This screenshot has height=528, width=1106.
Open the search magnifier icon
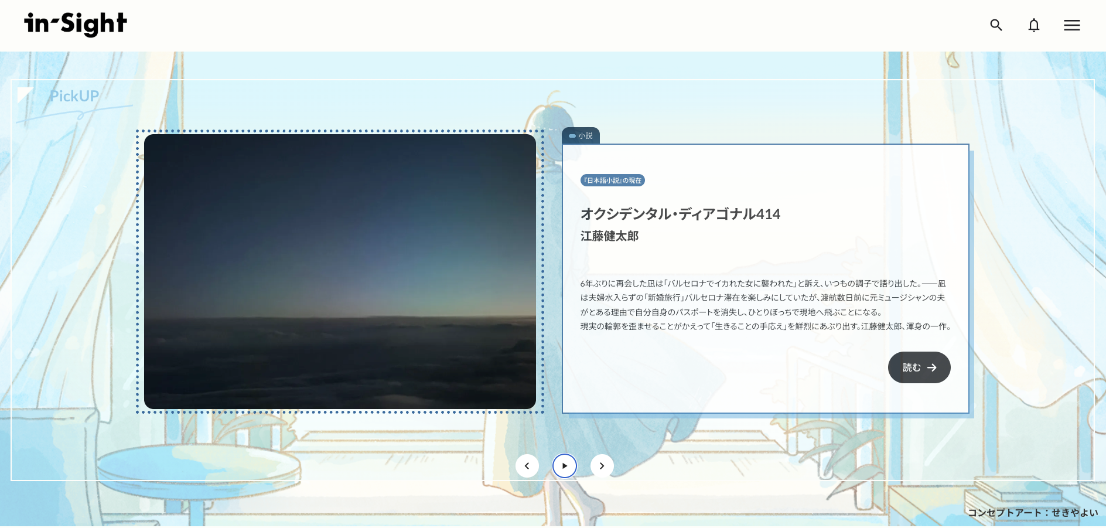tap(996, 25)
